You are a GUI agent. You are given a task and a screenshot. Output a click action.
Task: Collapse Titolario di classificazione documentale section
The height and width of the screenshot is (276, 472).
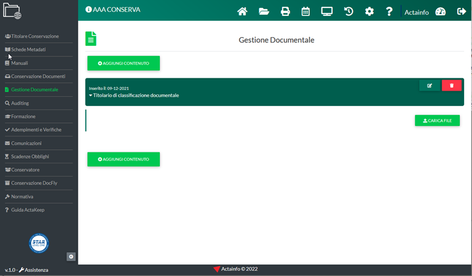[x=133, y=95]
